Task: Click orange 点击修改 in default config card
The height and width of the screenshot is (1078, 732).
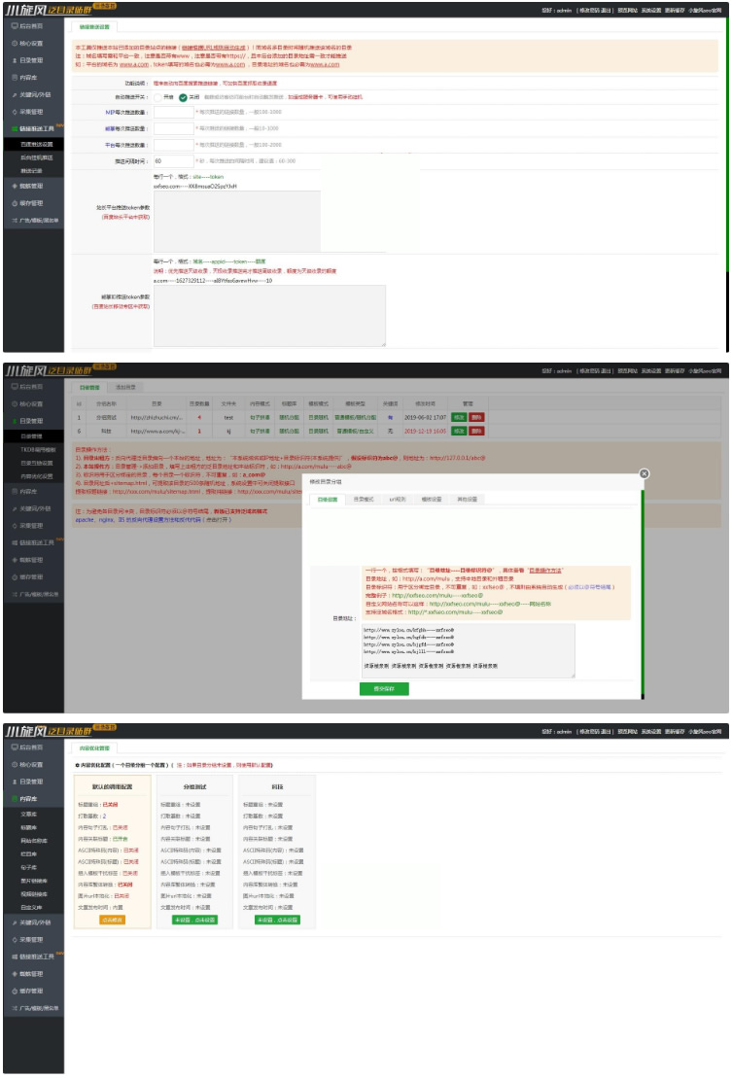Action: [112, 918]
